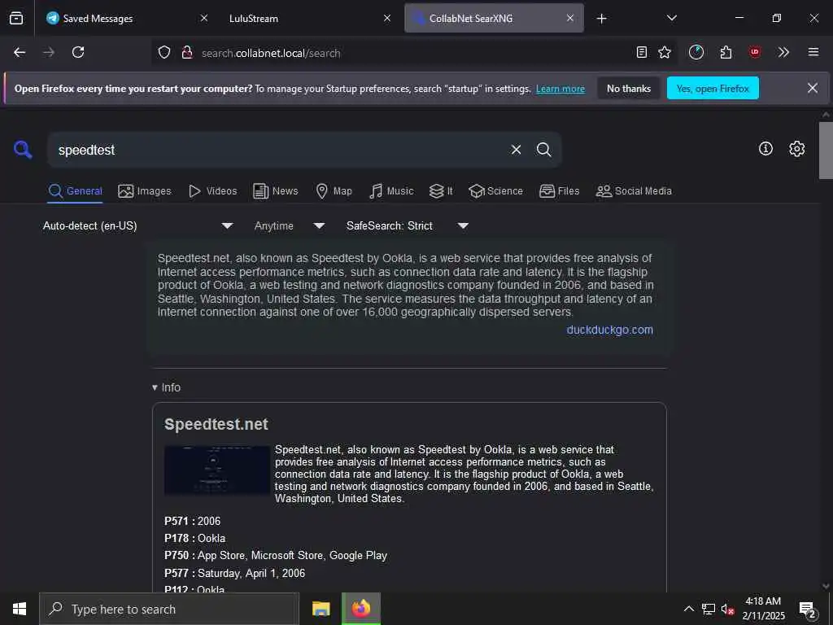833x625 pixels.
Task: Go back with the back arrow
Action: coord(20,52)
